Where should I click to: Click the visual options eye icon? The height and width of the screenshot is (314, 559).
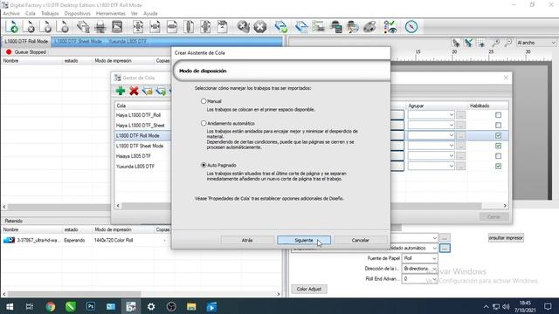[x=390, y=27]
